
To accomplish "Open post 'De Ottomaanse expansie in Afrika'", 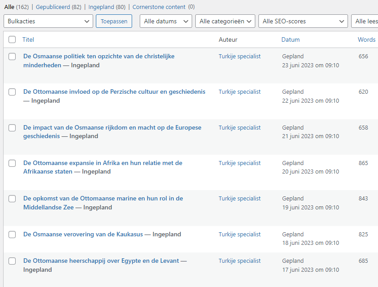I will tap(103, 167).
